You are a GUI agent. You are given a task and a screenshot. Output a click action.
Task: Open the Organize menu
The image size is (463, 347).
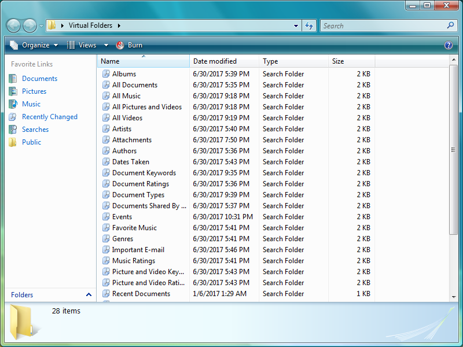click(34, 45)
